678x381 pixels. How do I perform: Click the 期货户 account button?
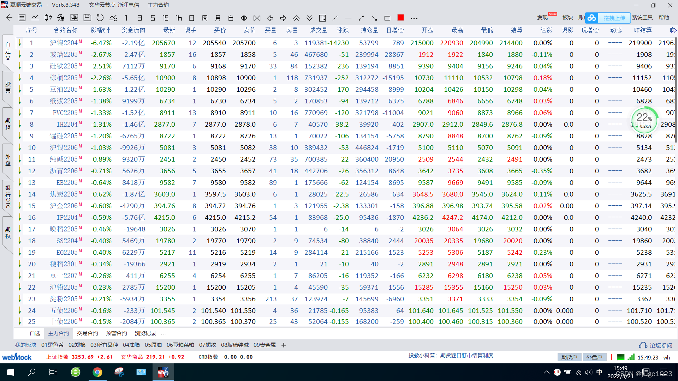point(569,357)
